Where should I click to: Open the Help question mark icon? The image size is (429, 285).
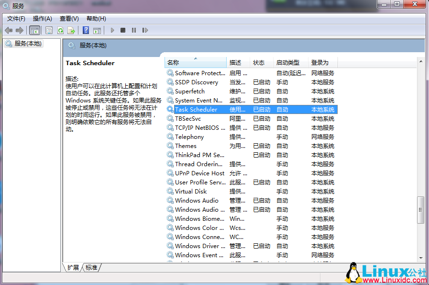[86, 30]
